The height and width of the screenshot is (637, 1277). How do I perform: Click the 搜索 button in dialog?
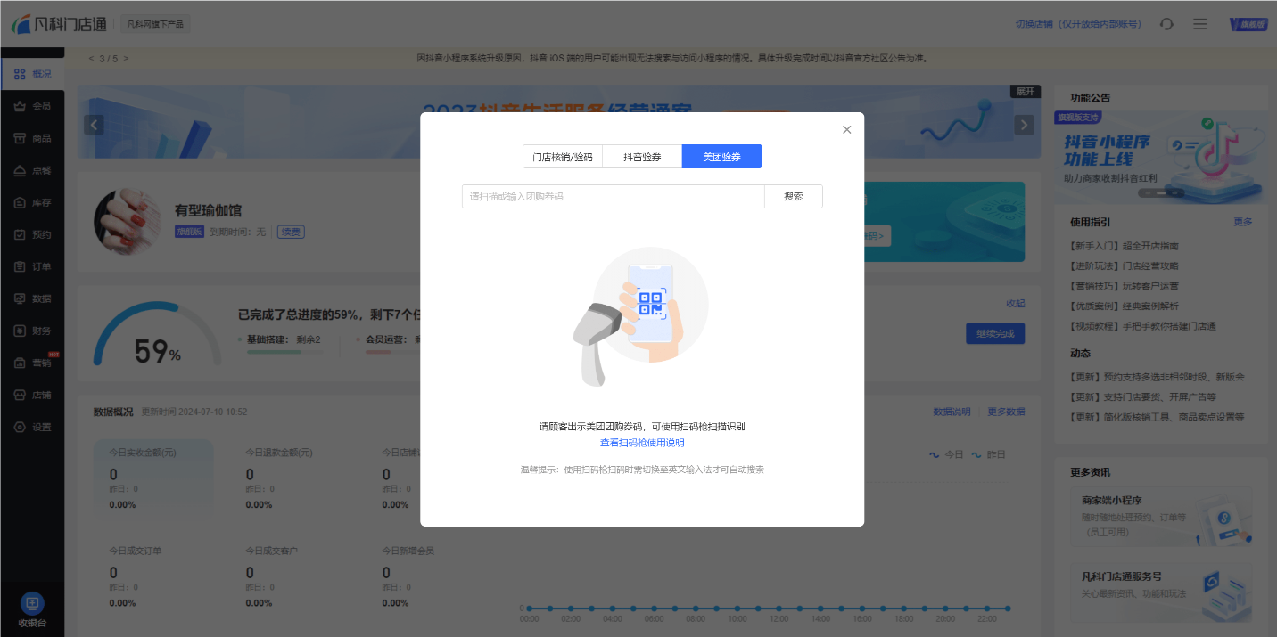coord(794,196)
